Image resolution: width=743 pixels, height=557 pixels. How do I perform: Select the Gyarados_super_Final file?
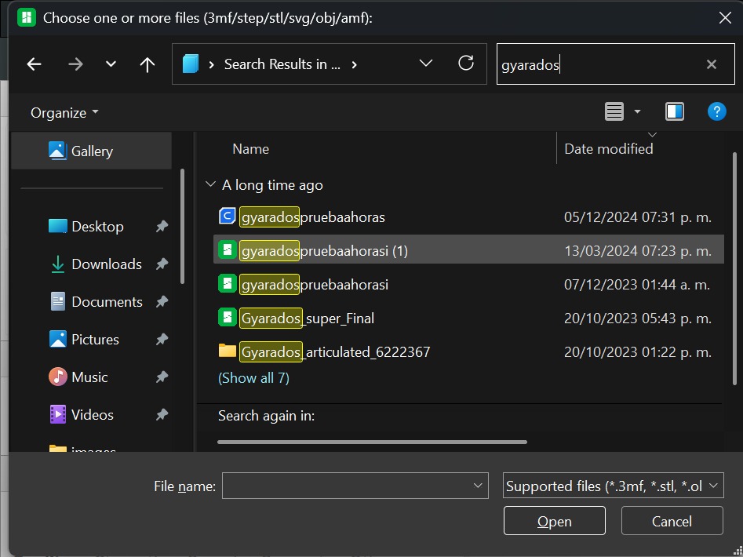[307, 319]
